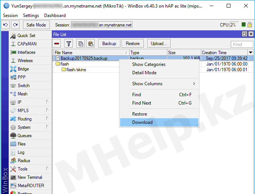The width and height of the screenshot is (255, 194).
Task: Open MetaROUTER in sidebar
Action: [30, 186]
